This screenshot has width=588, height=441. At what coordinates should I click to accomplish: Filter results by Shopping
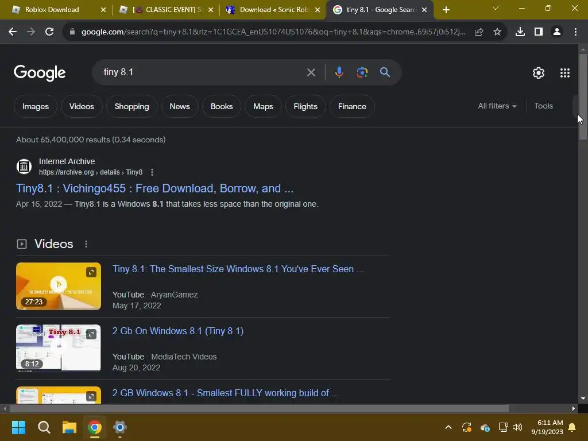click(131, 106)
